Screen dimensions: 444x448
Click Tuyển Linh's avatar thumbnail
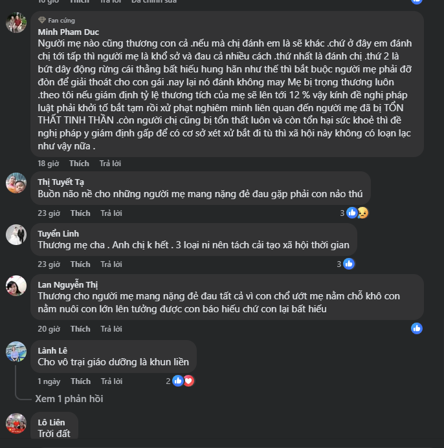click(16, 234)
